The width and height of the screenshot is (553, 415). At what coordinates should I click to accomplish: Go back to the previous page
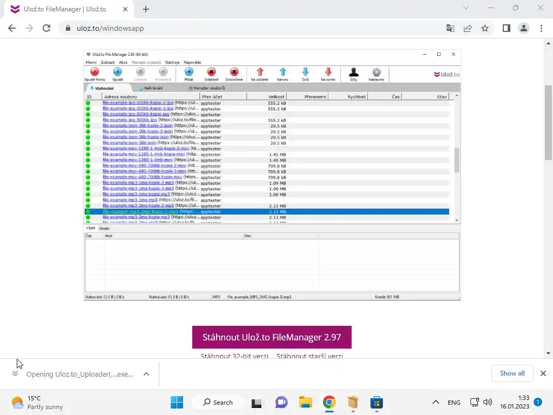coord(12,28)
